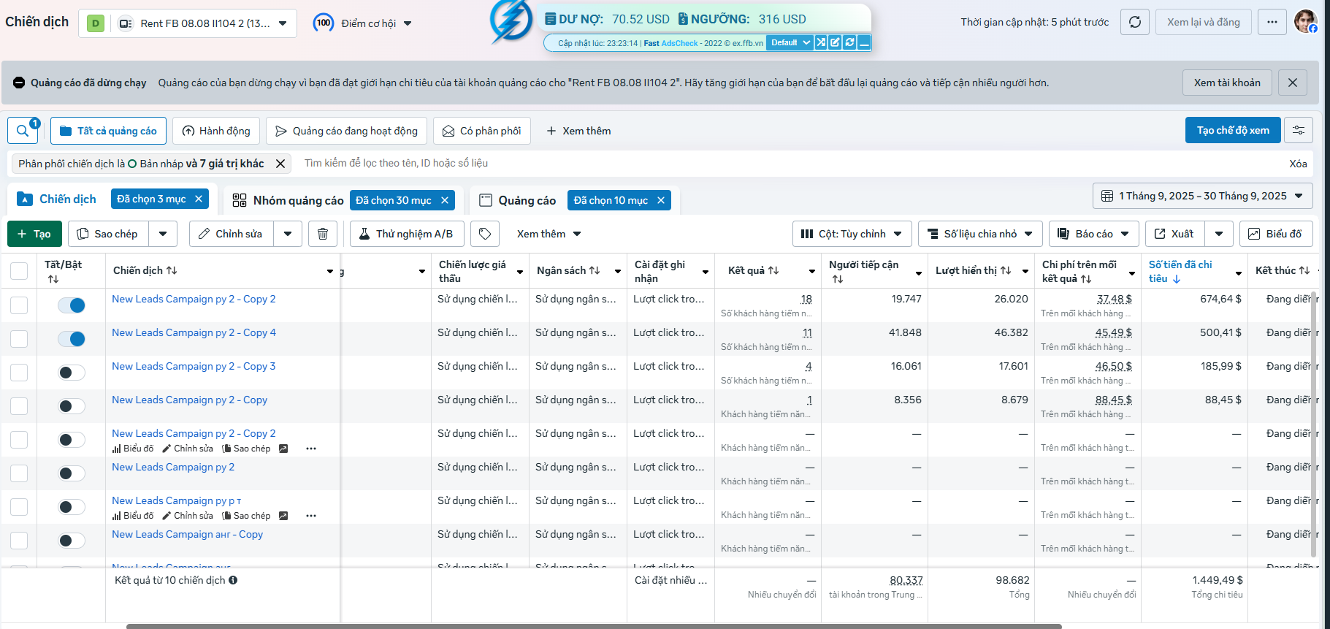Focus the 'Tìm kiếm để lọc theo tên' search field

point(789,163)
